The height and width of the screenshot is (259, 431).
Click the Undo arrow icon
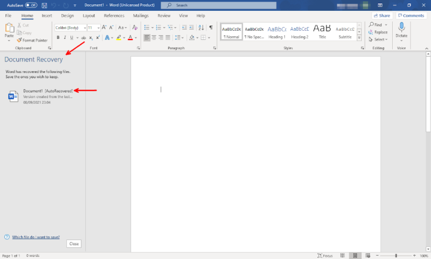coord(53,5)
